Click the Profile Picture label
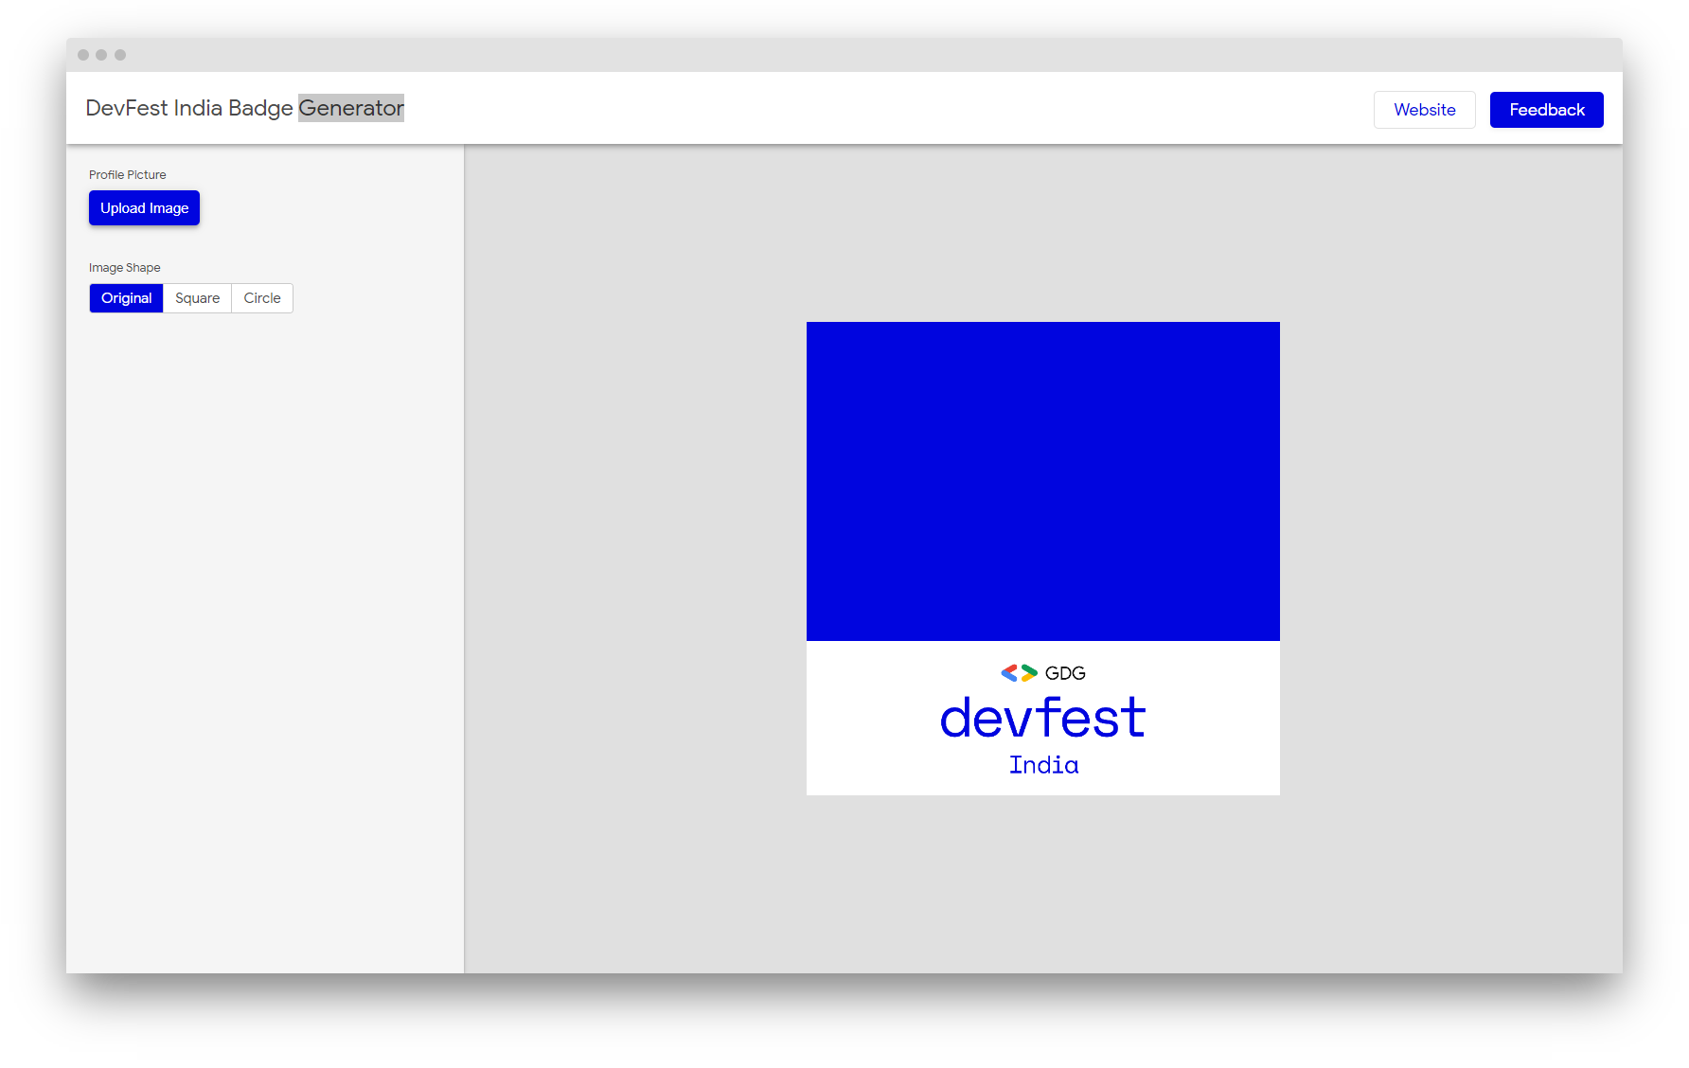This screenshot has width=1689, height=1068. pyautogui.click(x=127, y=175)
